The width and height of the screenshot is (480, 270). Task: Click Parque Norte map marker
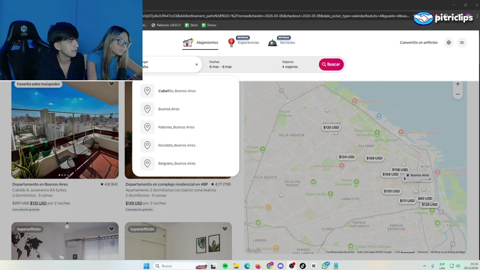[x=354, y=101]
